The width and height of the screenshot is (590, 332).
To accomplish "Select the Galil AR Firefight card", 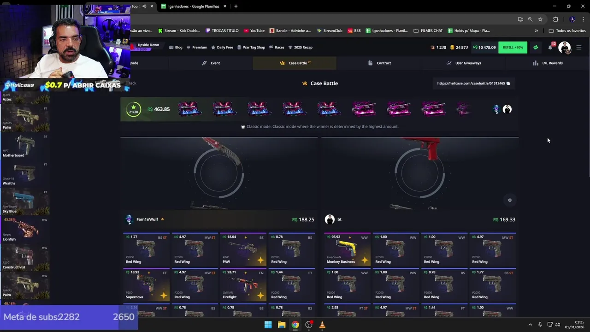I will pyautogui.click(x=243, y=285).
